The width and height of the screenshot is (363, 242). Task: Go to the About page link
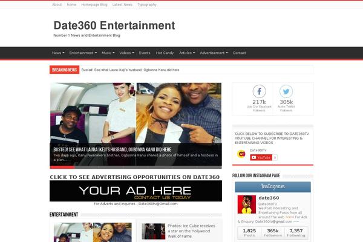click(x=57, y=5)
